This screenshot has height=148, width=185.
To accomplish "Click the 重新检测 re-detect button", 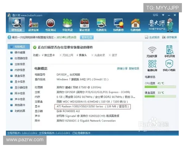I will [87, 37].
